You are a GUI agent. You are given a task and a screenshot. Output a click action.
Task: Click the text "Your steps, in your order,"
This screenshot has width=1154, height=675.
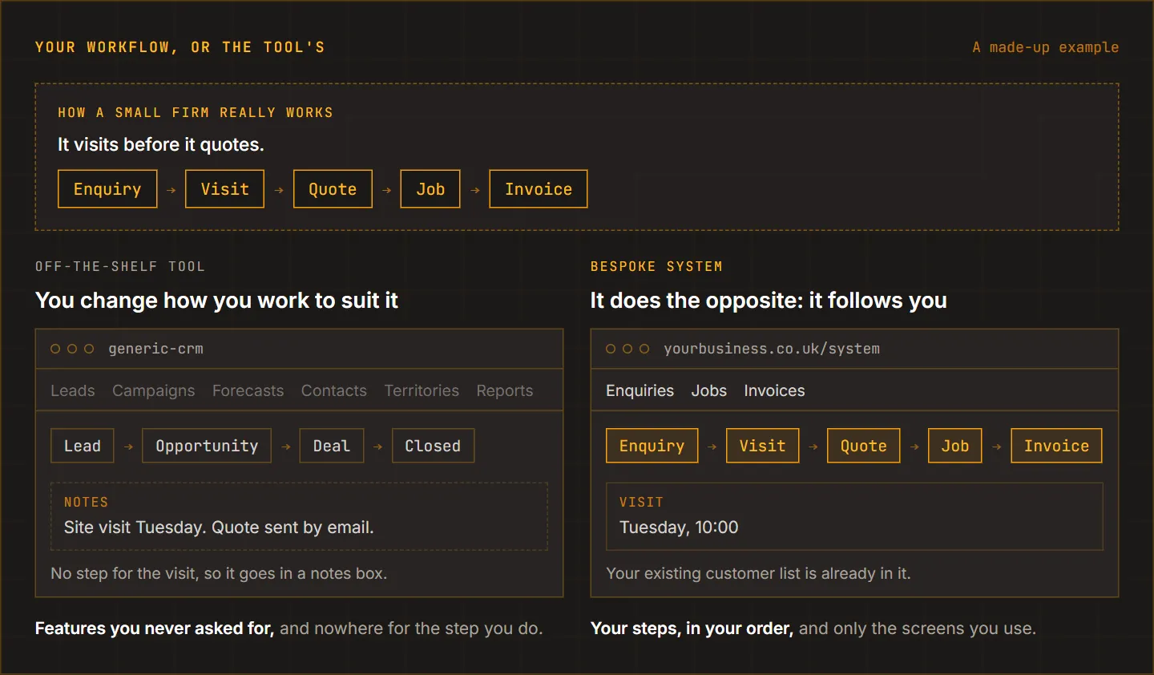pos(692,629)
